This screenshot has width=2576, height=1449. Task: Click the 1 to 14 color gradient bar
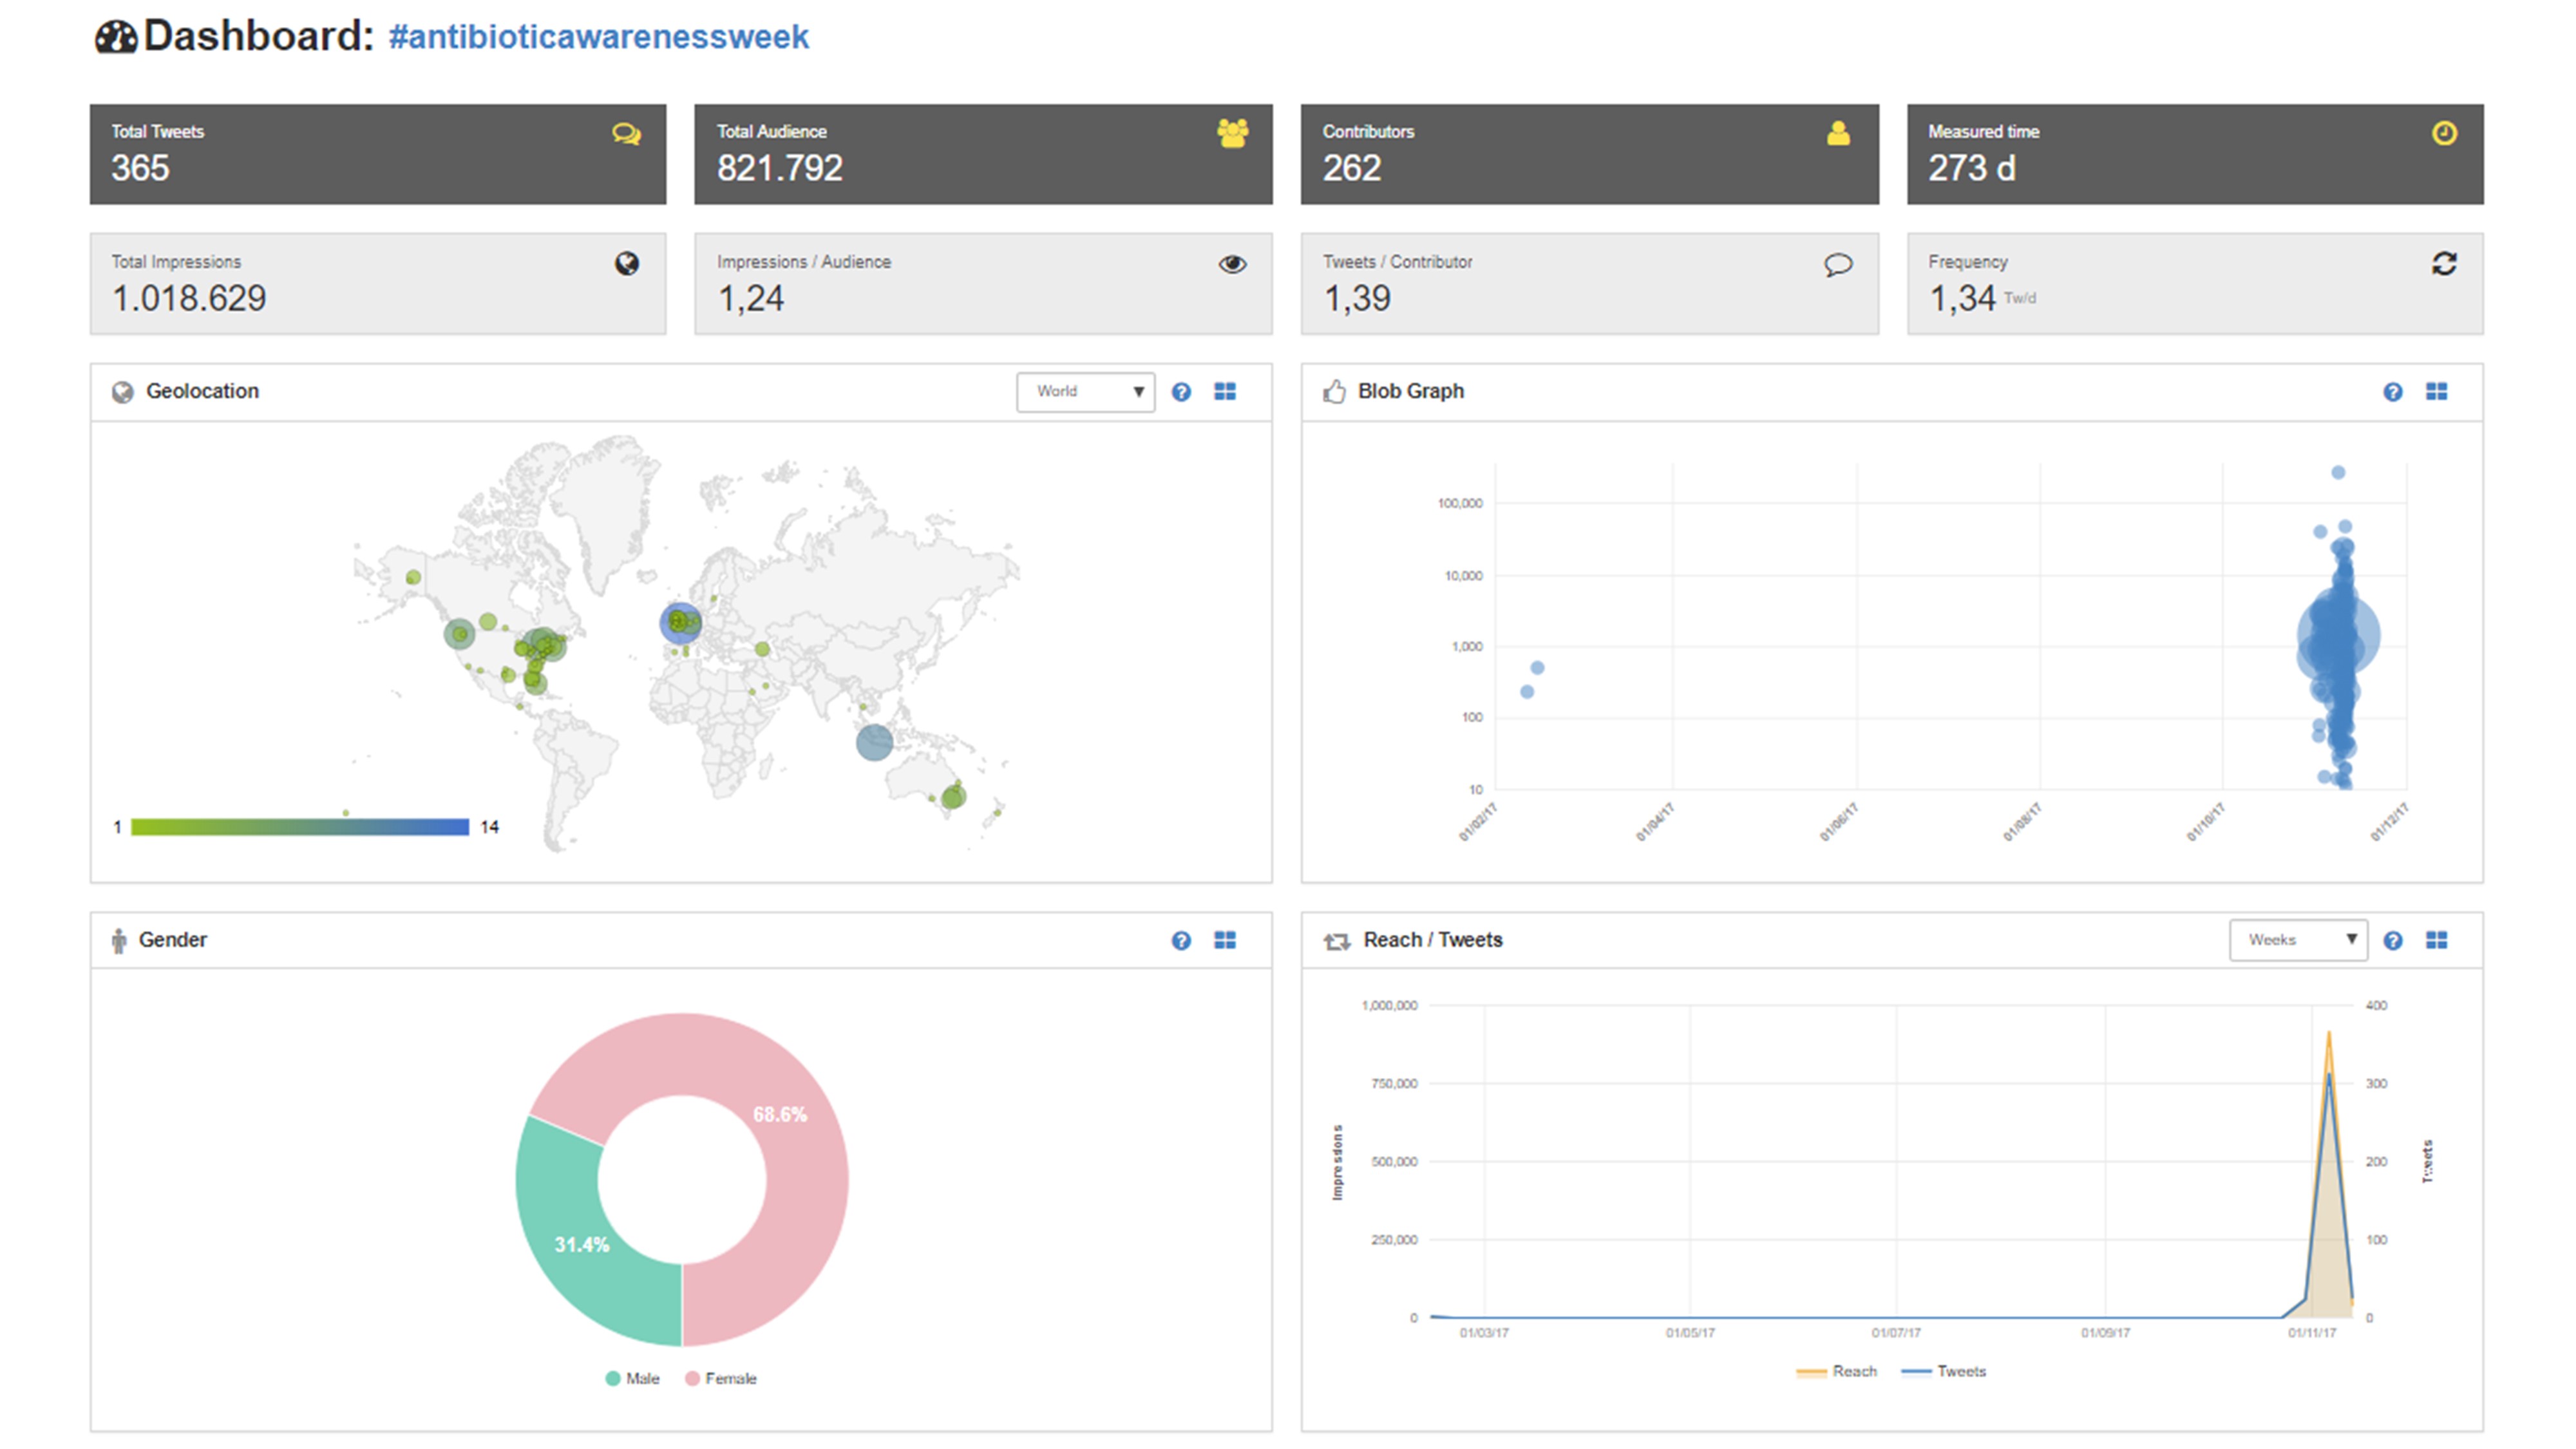point(299,827)
